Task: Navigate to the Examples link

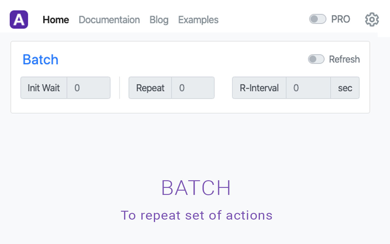Action: point(198,20)
